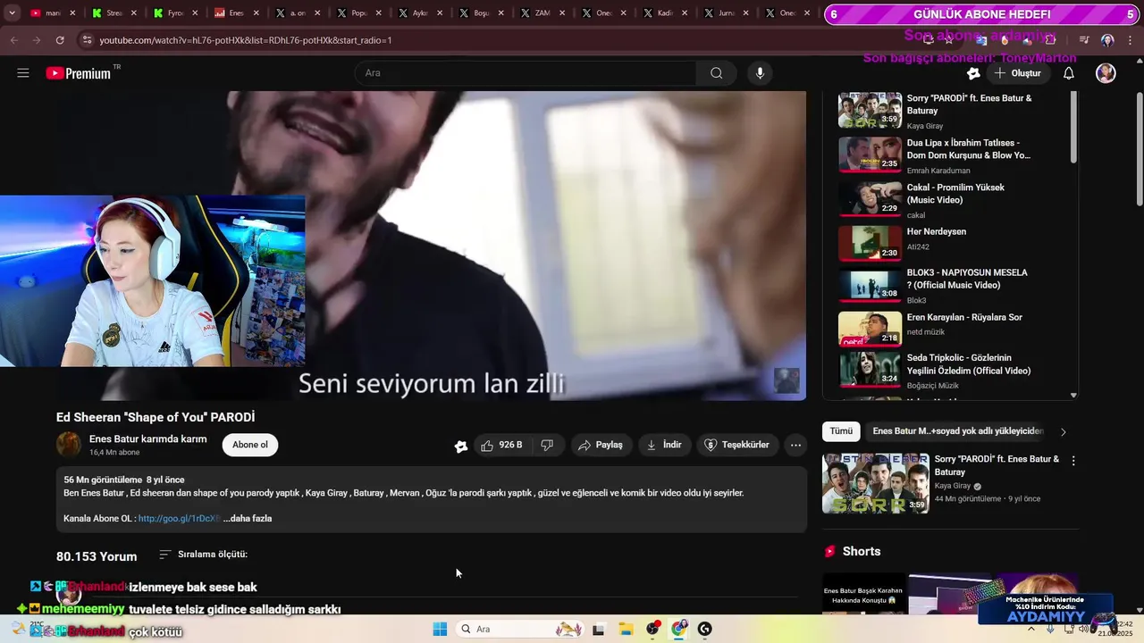Open options for Sorry PARODİ card
The height and width of the screenshot is (643, 1144).
(x=1073, y=461)
